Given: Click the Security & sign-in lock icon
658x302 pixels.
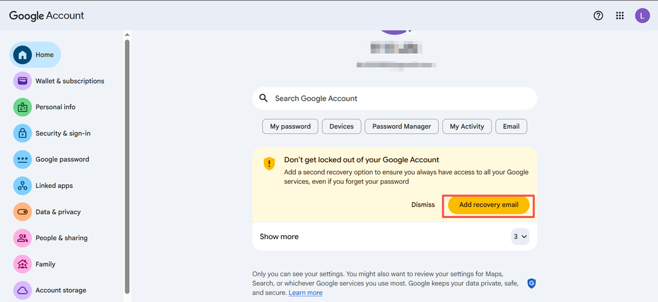Looking at the screenshot, I should [x=22, y=133].
